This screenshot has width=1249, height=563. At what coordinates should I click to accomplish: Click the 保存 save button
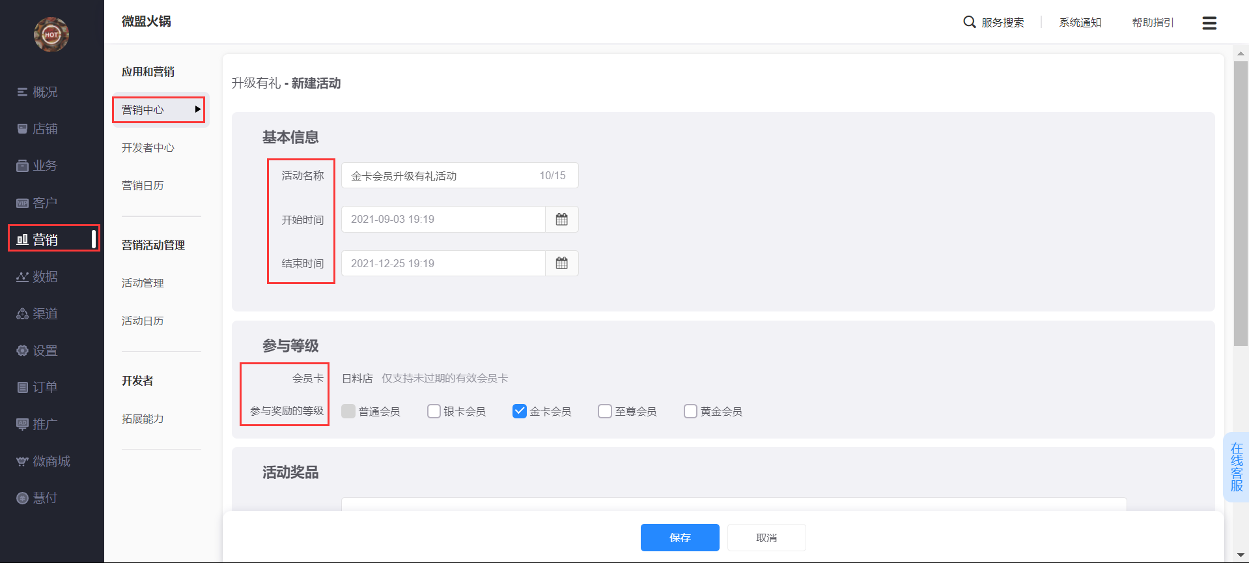click(680, 538)
